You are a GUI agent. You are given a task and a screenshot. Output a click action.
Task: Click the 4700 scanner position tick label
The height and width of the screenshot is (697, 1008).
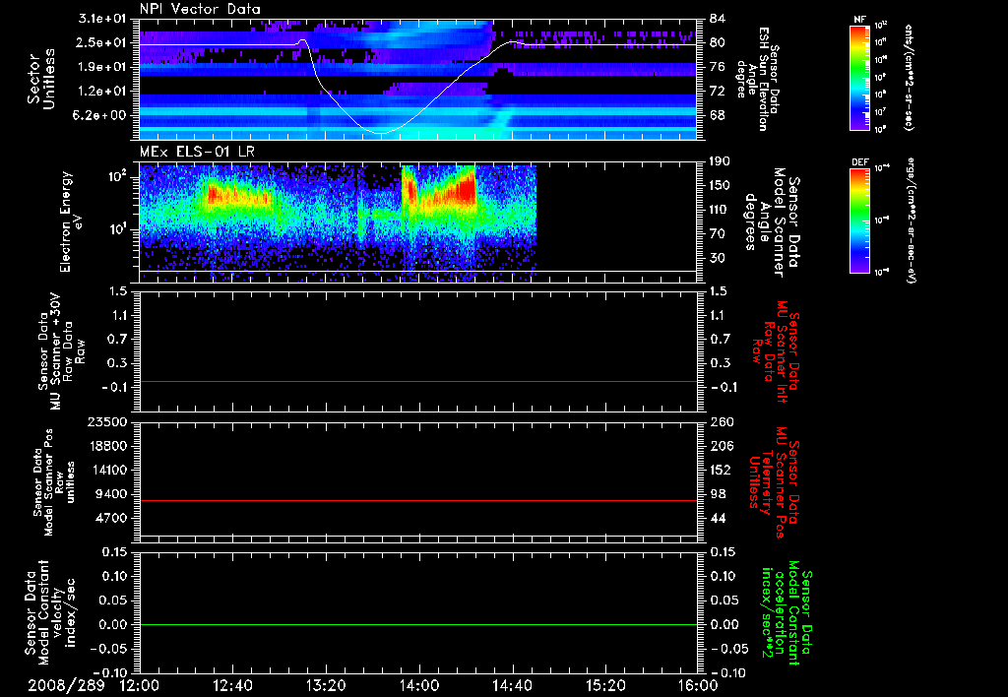(x=110, y=518)
